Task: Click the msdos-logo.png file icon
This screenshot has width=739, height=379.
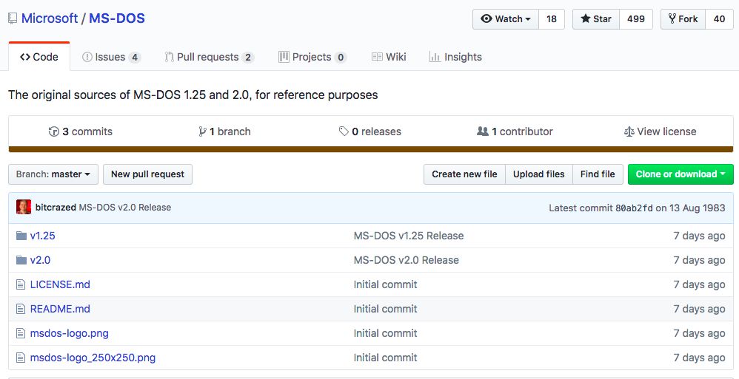Action: click(21, 333)
